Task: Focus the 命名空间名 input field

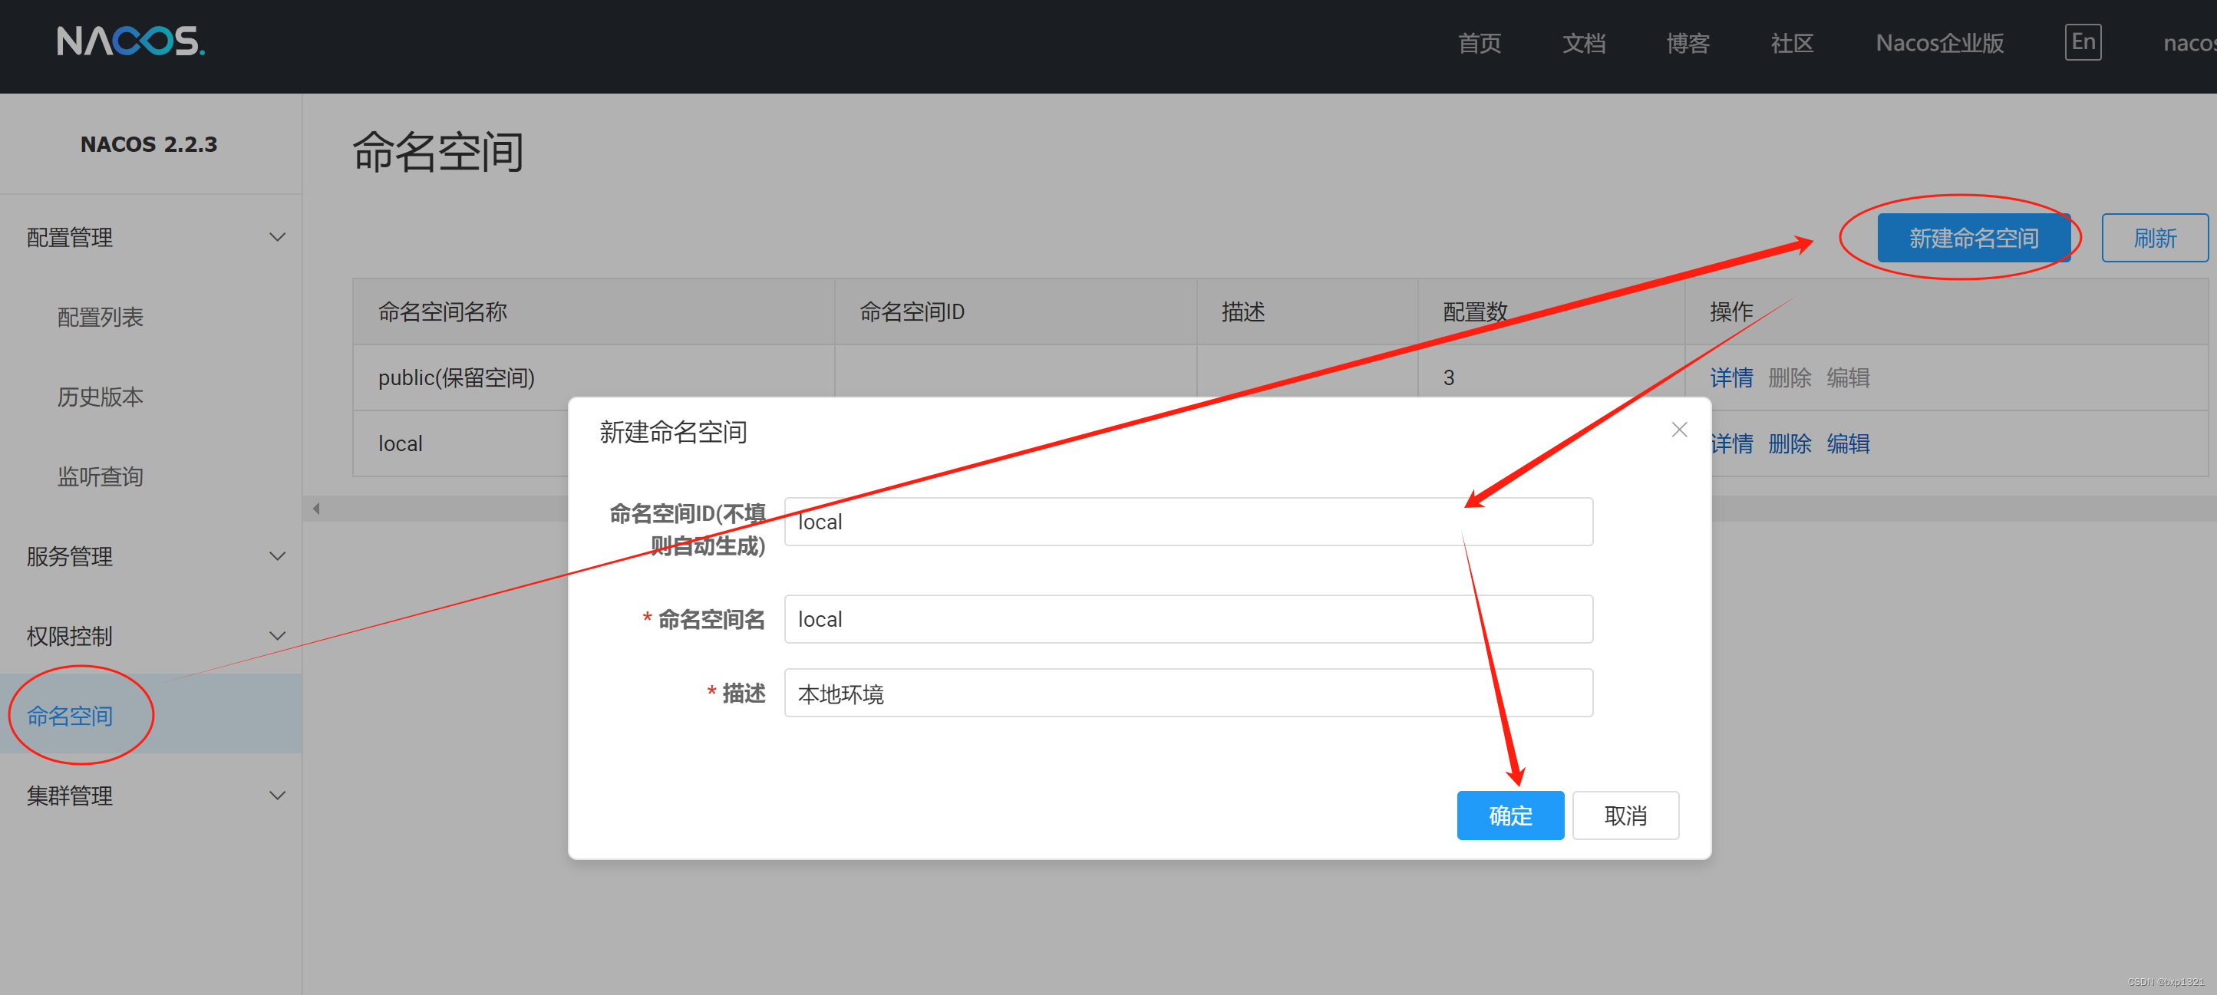Action: pos(1188,619)
